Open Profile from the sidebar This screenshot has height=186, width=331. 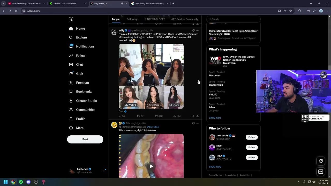tap(77, 119)
